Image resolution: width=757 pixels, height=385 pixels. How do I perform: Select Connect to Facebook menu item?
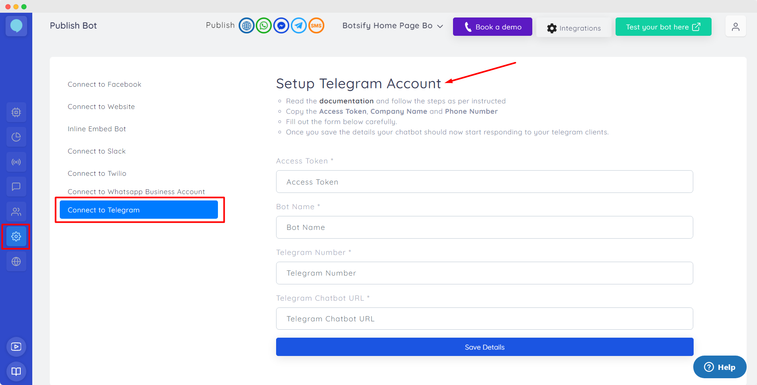104,84
